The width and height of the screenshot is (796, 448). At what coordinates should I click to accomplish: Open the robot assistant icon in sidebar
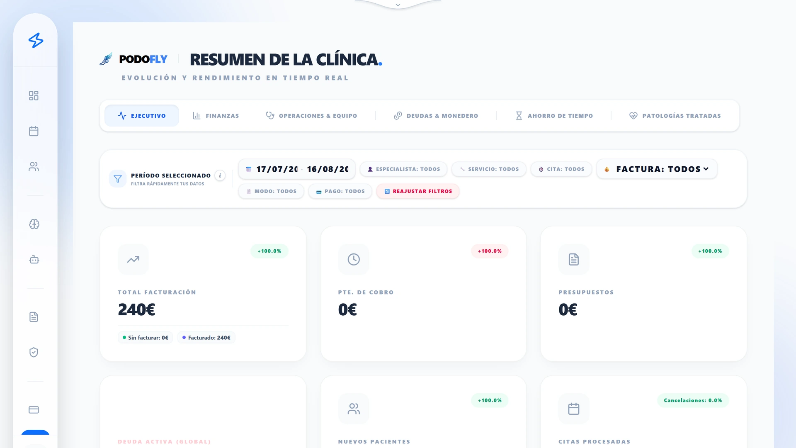(x=34, y=260)
